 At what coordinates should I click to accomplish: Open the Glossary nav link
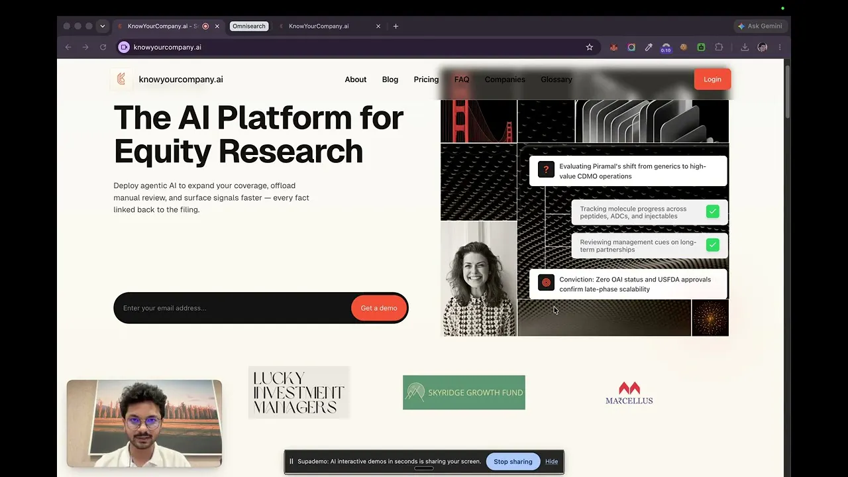[x=556, y=79]
